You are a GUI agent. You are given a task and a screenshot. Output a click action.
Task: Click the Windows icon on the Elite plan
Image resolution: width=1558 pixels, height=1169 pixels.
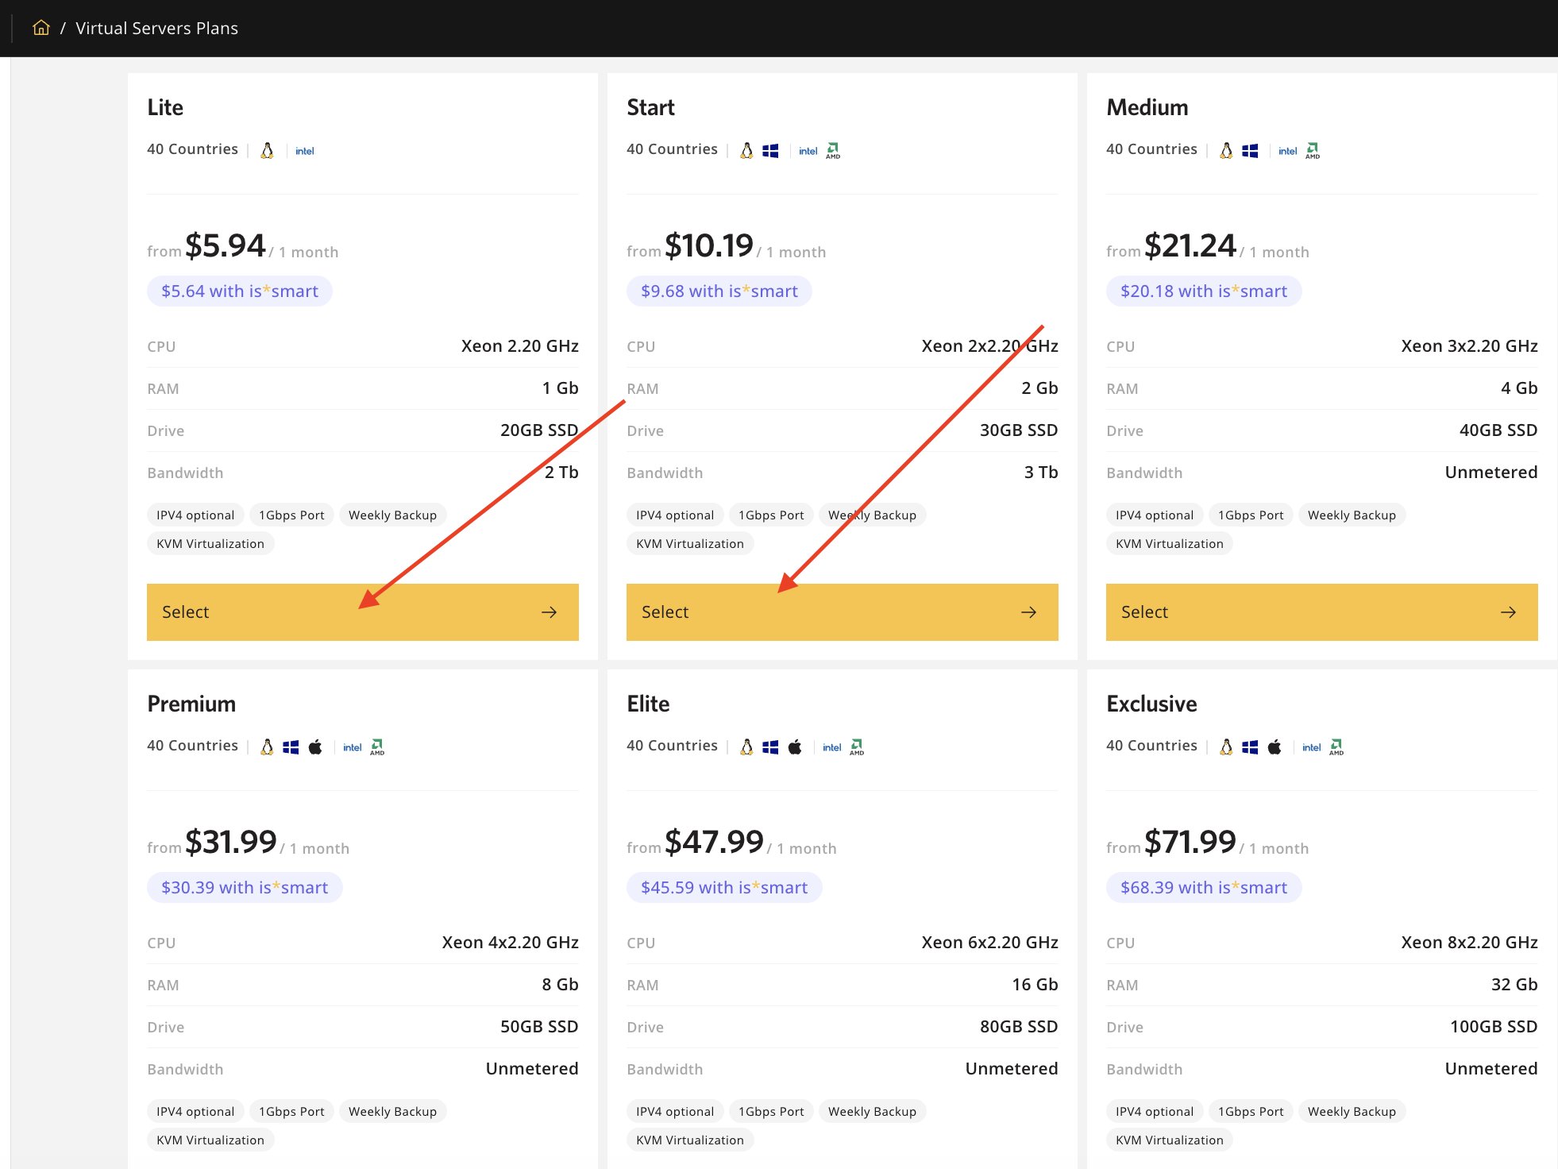[770, 747]
